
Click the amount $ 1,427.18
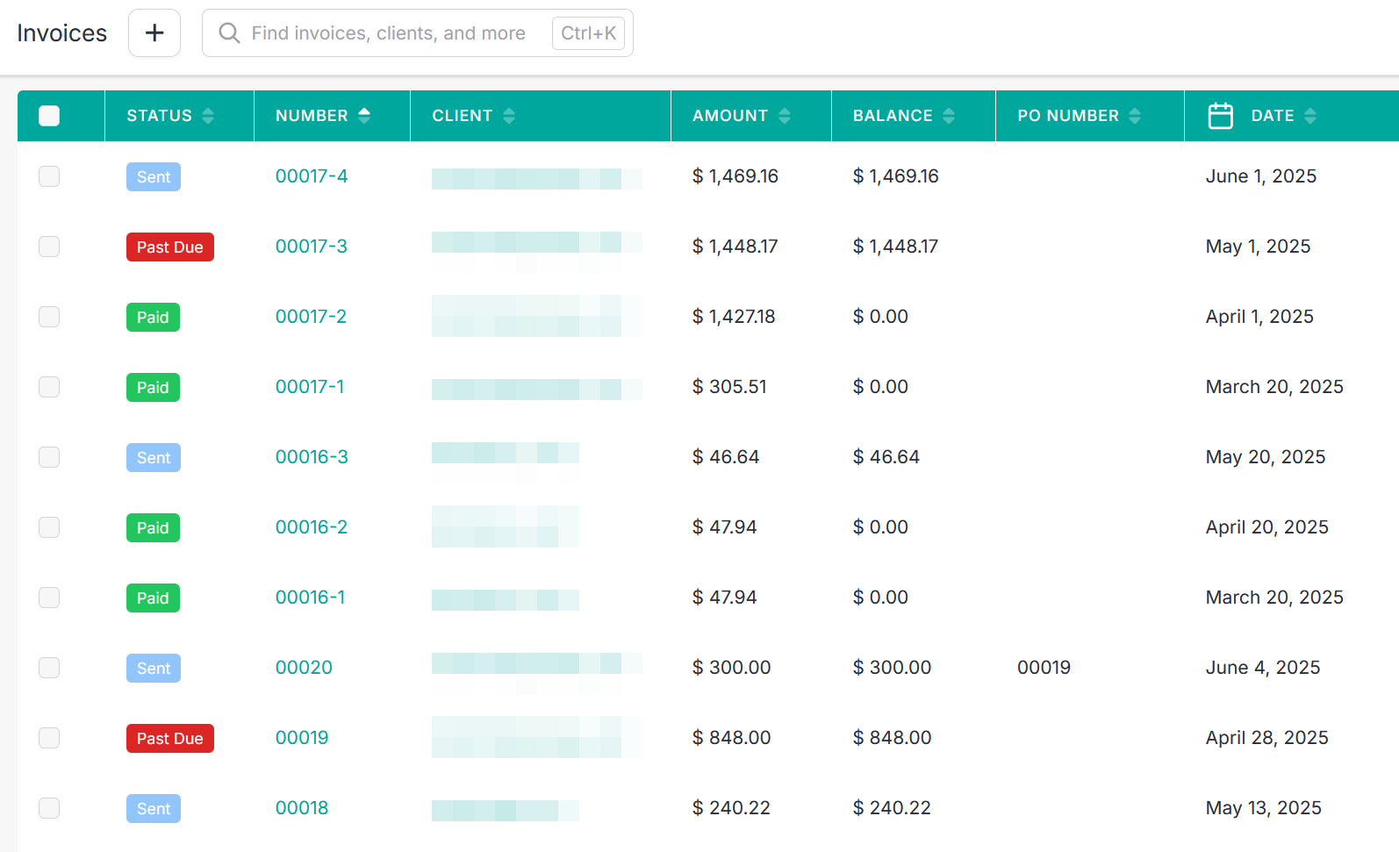pyautogui.click(x=734, y=317)
